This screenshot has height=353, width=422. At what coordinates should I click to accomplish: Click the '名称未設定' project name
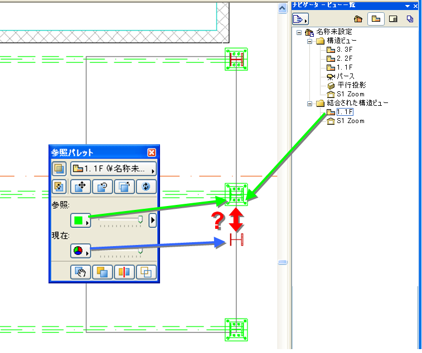click(334, 32)
